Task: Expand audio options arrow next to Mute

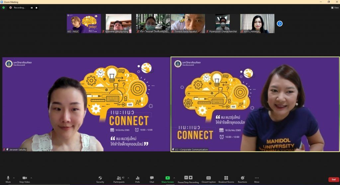Action: click(x=14, y=178)
